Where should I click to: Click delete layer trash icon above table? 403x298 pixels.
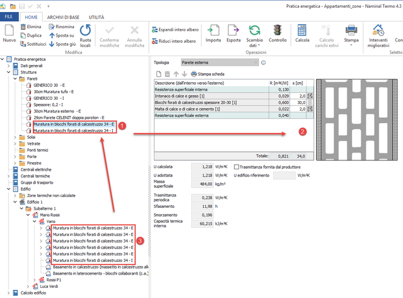point(167,74)
